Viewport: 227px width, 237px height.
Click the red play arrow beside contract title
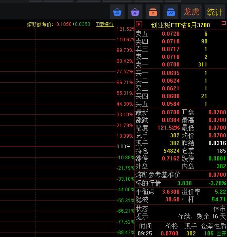click(x=139, y=24)
